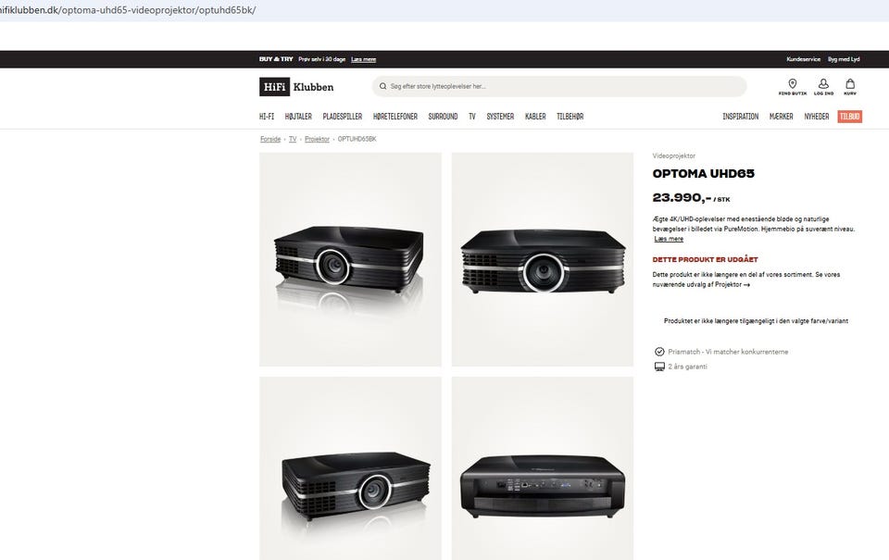This screenshot has width=889, height=560.
Task: Click the 2 års garanti monitor icon
Action: pyautogui.click(x=659, y=367)
